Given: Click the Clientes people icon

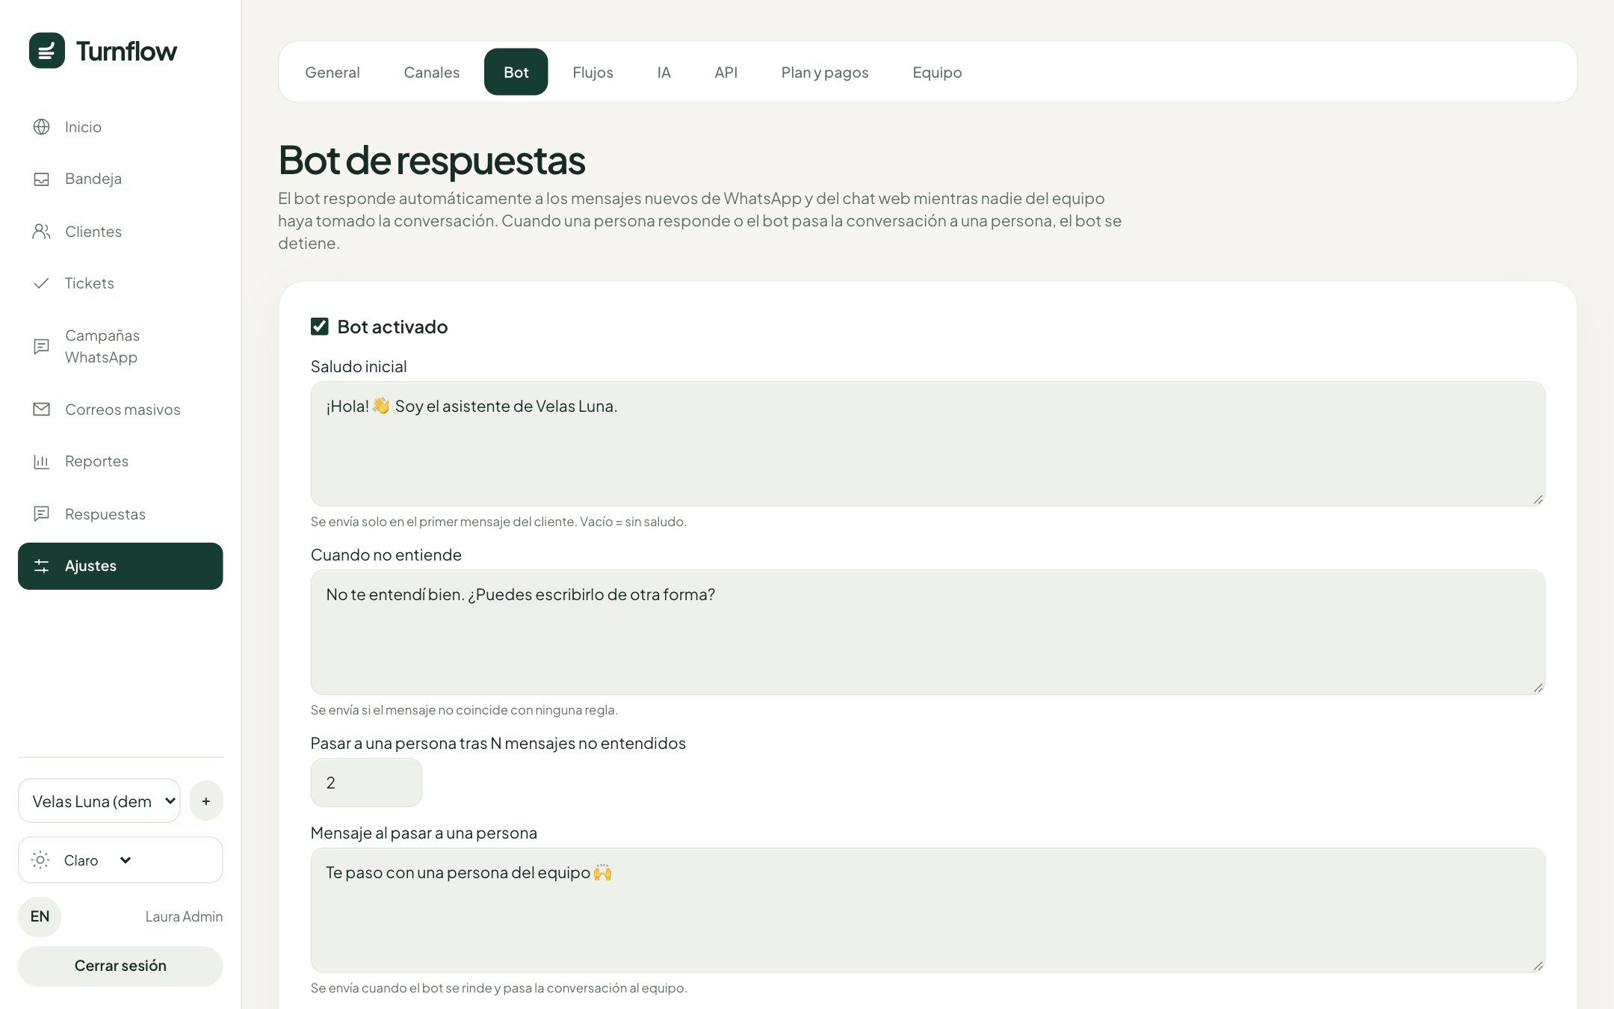Looking at the screenshot, I should click(x=42, y=232).
